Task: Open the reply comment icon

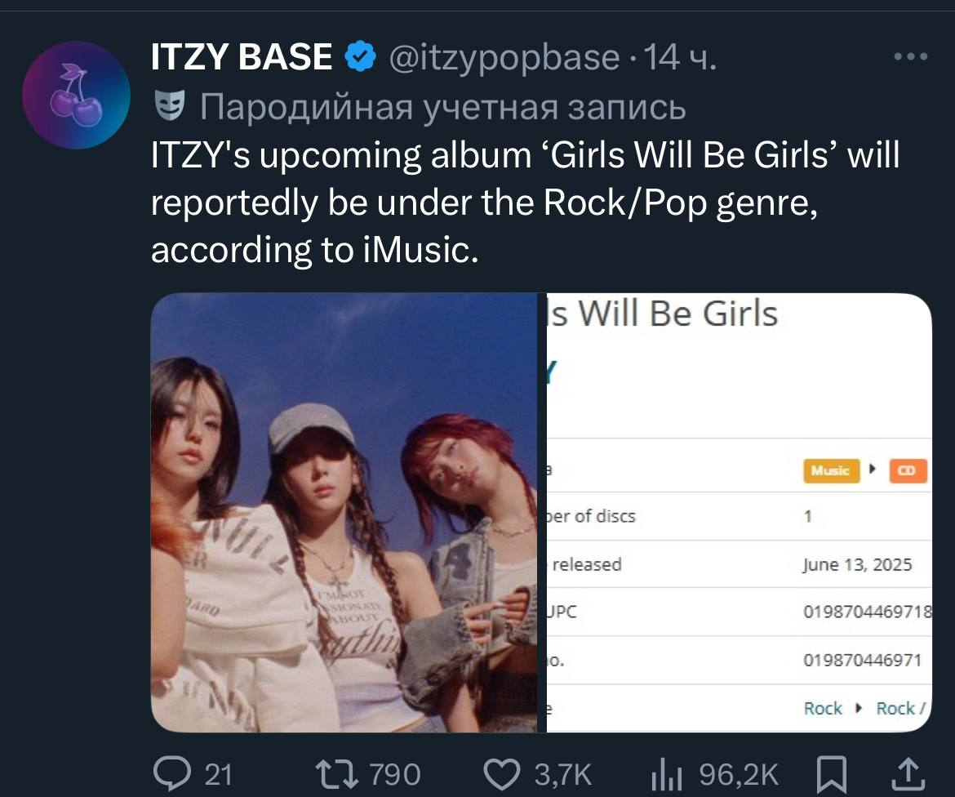Action: (172, 774)
